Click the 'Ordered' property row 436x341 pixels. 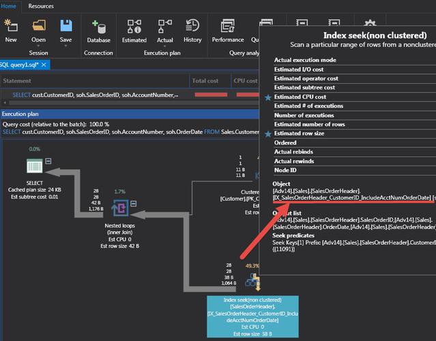(x=355, y=143)
